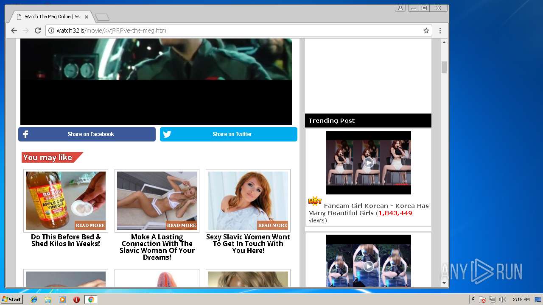543x305 pixels.
Task: Open the Opera browser taskbar icon
Action: click(76, 299)
